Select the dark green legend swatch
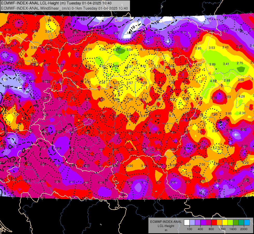Viewport: 254px width, 234px height. click(x=236, y=223)
